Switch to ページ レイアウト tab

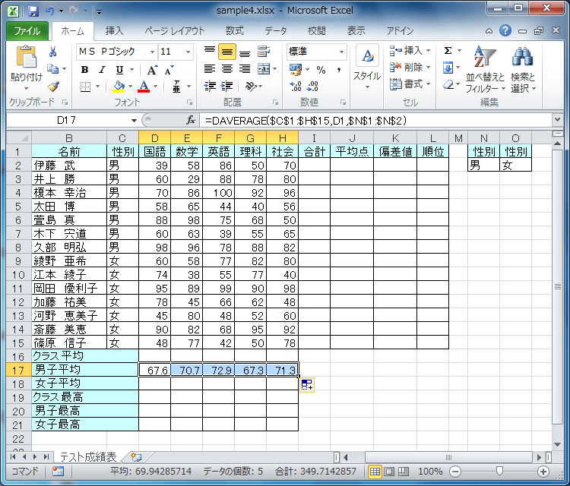(175, 31)
